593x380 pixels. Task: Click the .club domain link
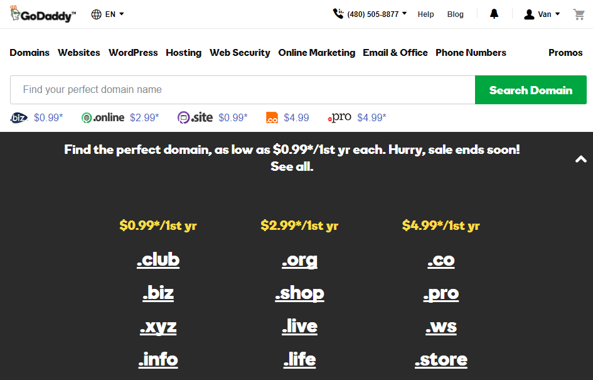click(158, 259)
